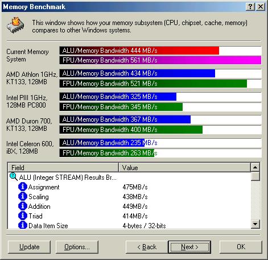The width and height of the screenshot is (268, 260).
Task: Click the info icon next to Addition
Action: pos(23,206)
